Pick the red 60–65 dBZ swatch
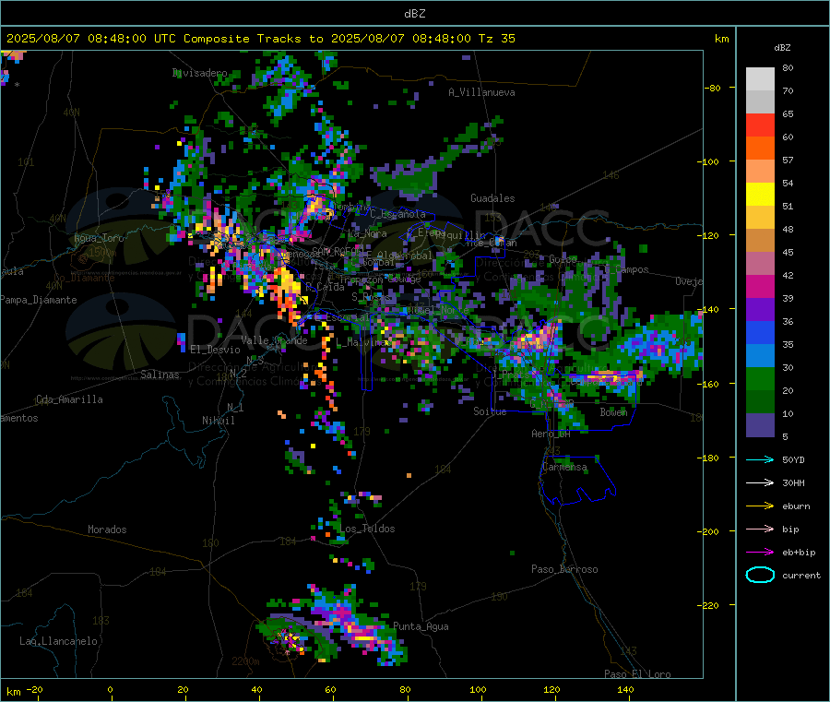 [760, 125]
